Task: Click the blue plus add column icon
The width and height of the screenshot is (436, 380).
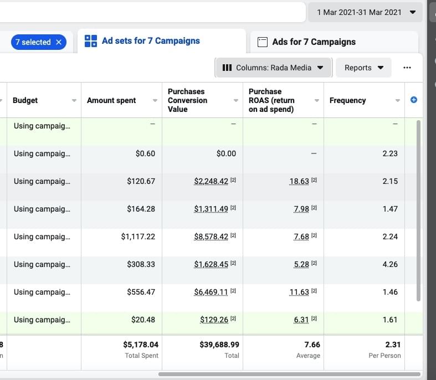Action: coord(413,100)
